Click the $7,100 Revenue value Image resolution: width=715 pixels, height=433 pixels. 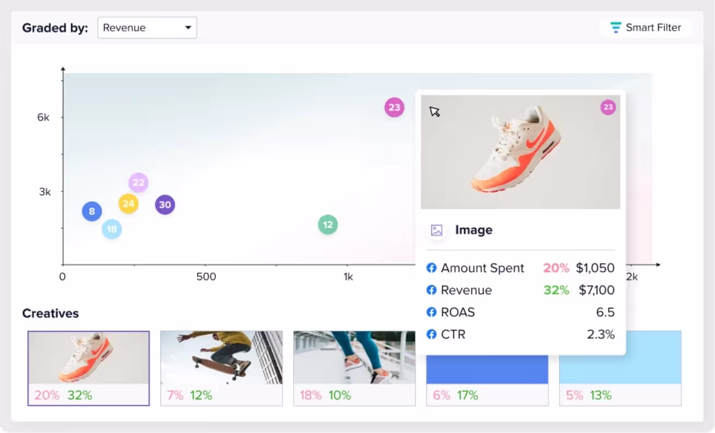[596, 290]
